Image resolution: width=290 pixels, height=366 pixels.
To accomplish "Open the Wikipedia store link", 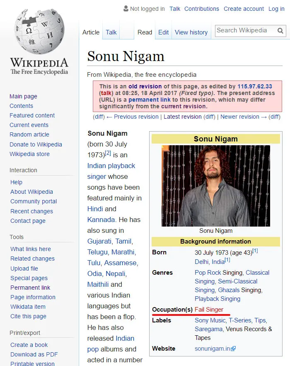I will (x=29, y=154).
